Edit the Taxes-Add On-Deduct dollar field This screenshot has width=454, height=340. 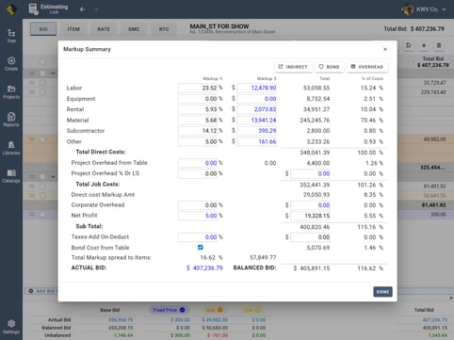(x=311, y=237)
